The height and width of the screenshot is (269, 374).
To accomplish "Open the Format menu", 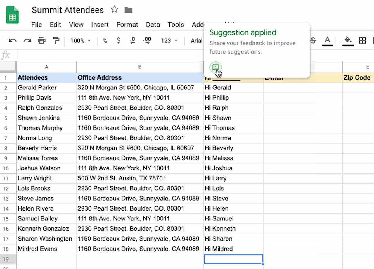I will (127, 25).
